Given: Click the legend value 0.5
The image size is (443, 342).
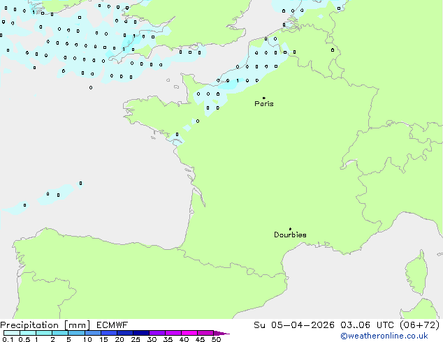Looking at the screenshot, I should [x=24, y=339].
